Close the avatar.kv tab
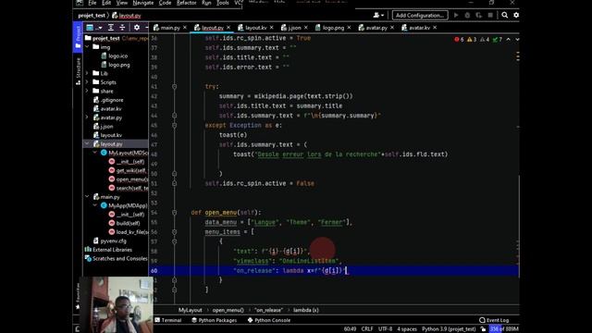Screen dimensions: 592x333 (x=435, y=28)
